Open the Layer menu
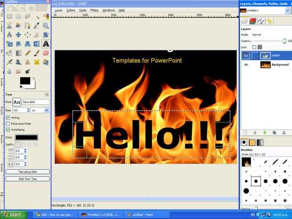Screen dimensions: 292x219 (x=58, y=10)
